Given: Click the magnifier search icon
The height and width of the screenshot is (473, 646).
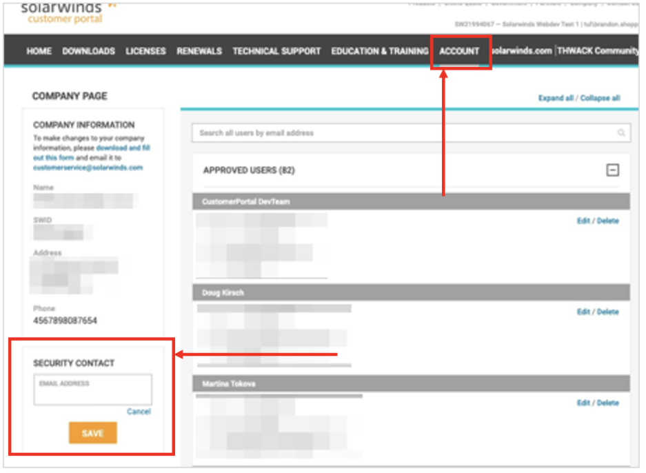Looking at the screenshot, I should tap(621, 132).
